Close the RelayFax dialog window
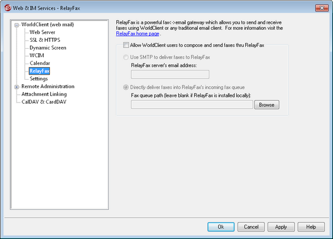Screen dimensions: 333x239 322,8
